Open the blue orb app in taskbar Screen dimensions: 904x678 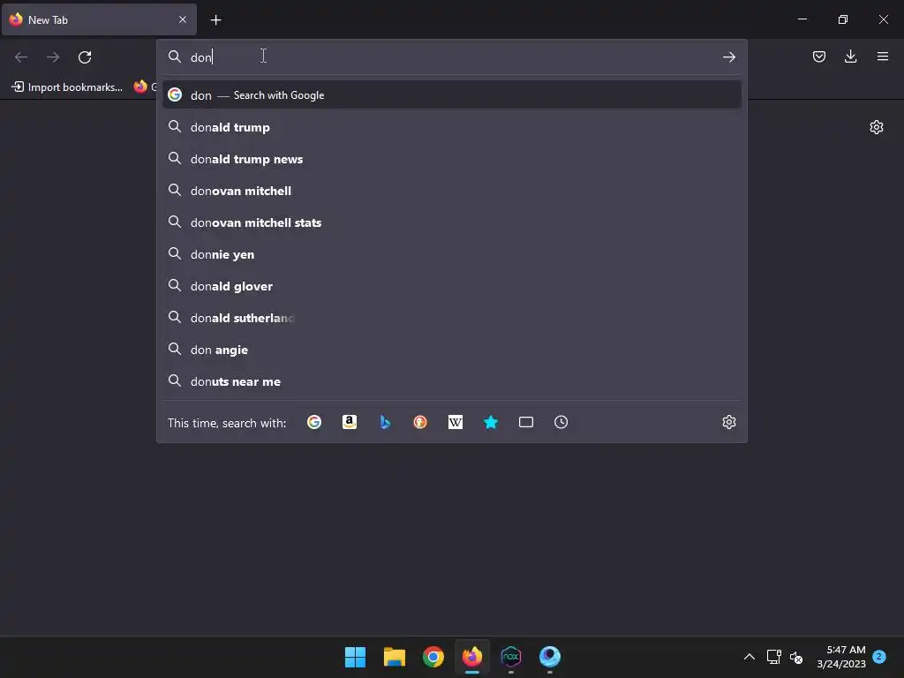click(550, 657)
